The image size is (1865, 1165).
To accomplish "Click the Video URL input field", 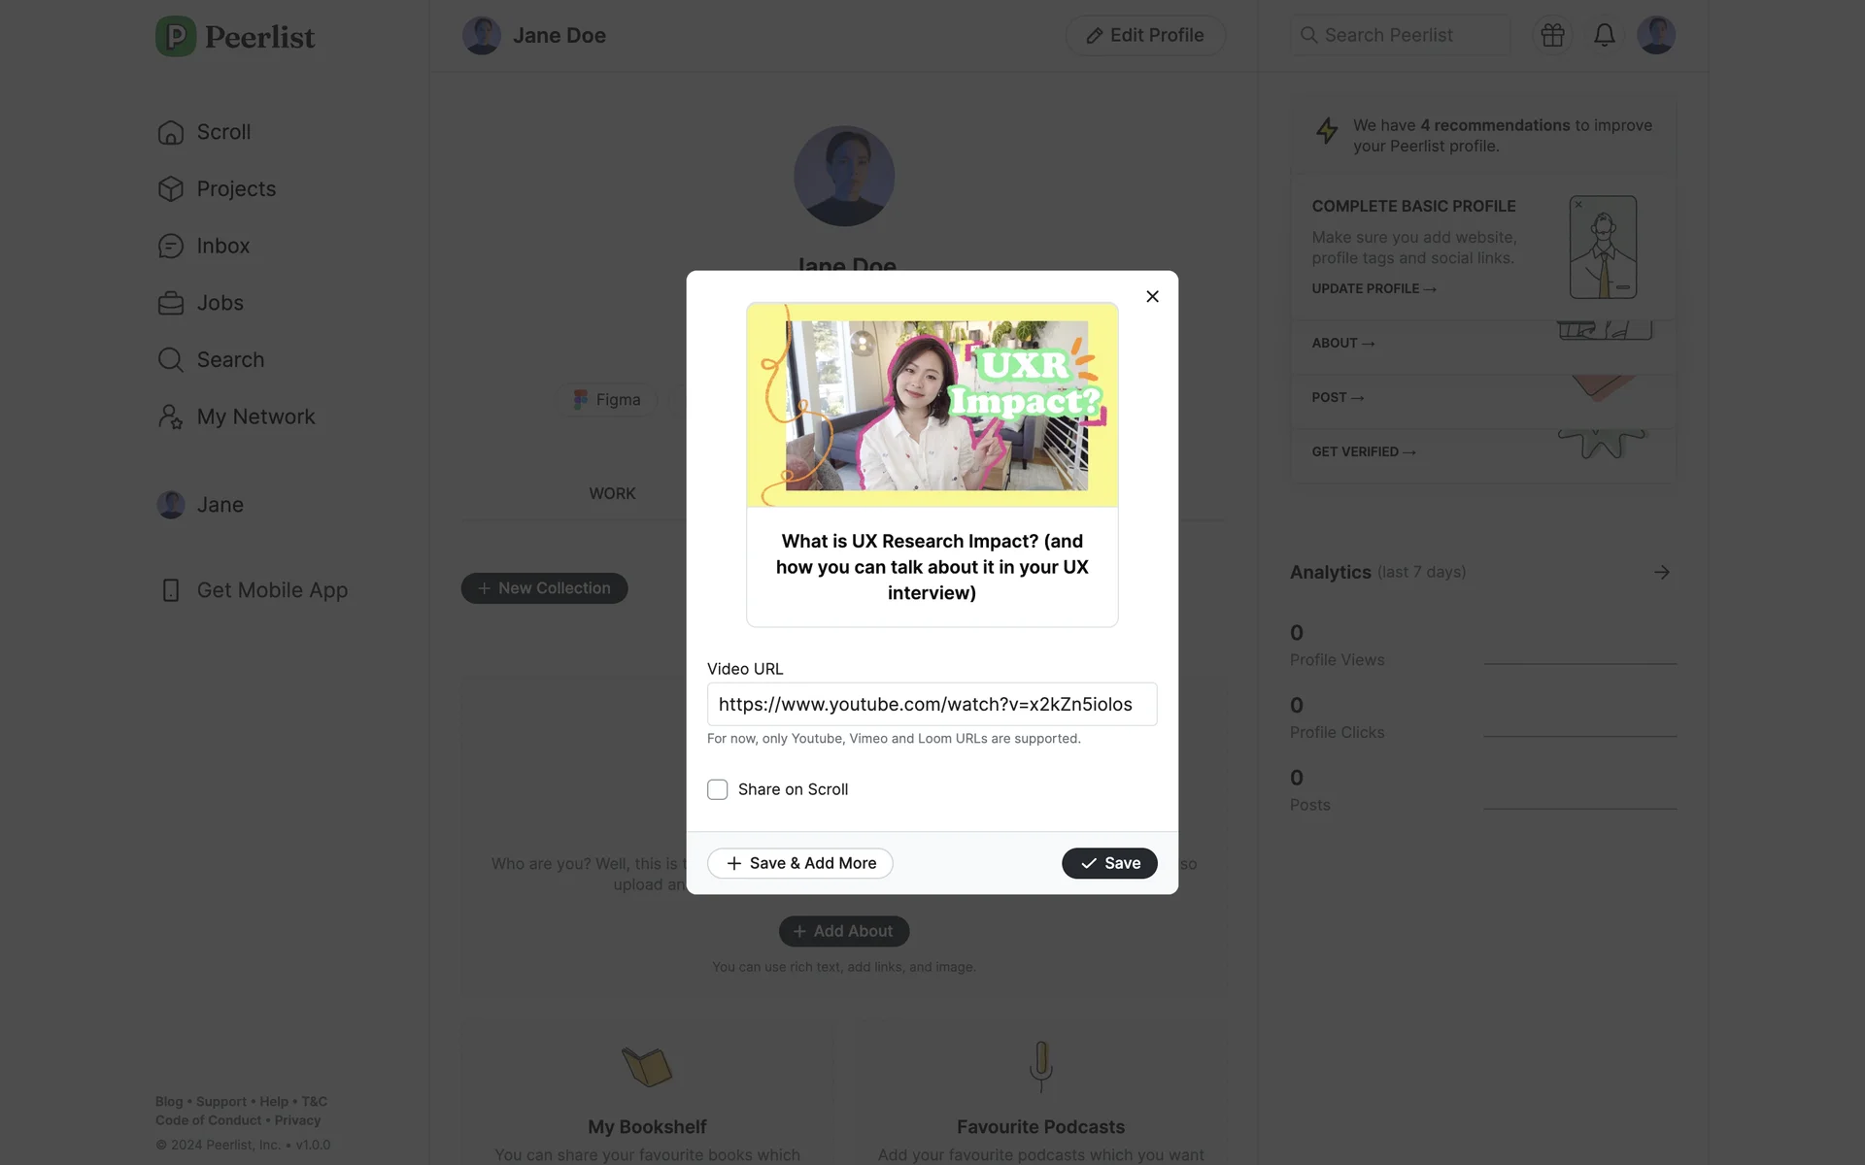I will [932, 704].
